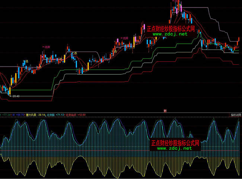Click the red 正点财经炒股指标公式网 banner on oscillator panel
The height and width of the screenshot is (179, 242).
point(175,143)
